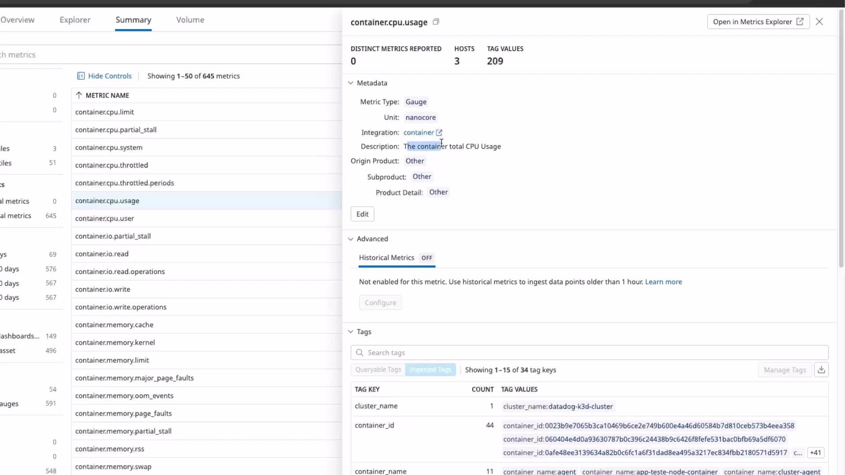Collapse the Metadata section
Viewport: 845px width, 475px height.
click(x=351, y=83)
